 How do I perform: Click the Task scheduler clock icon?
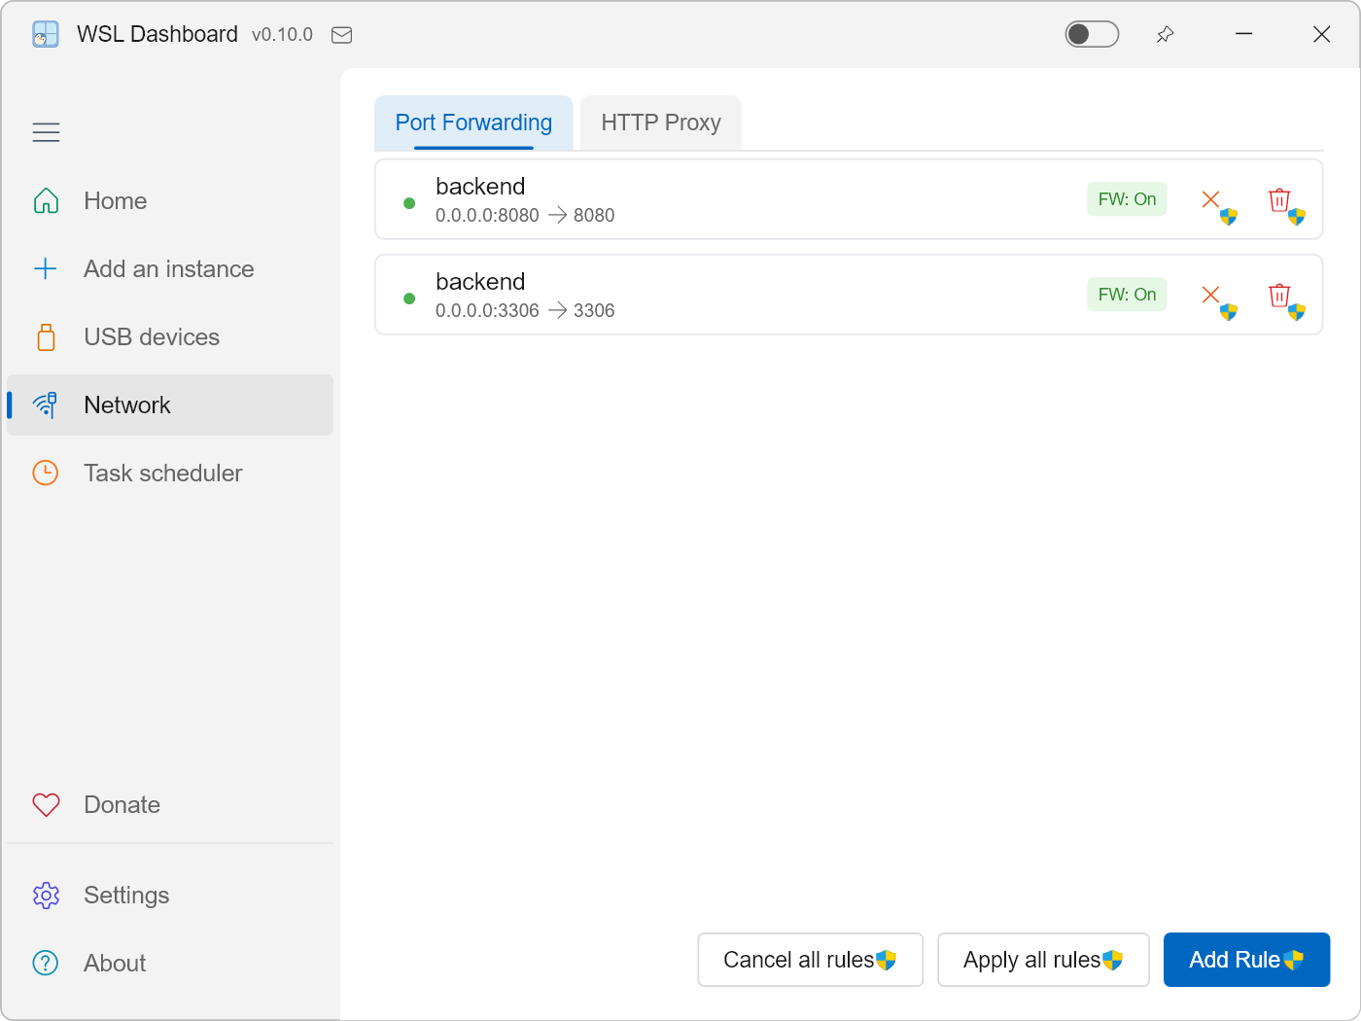[x=46, y=474]
